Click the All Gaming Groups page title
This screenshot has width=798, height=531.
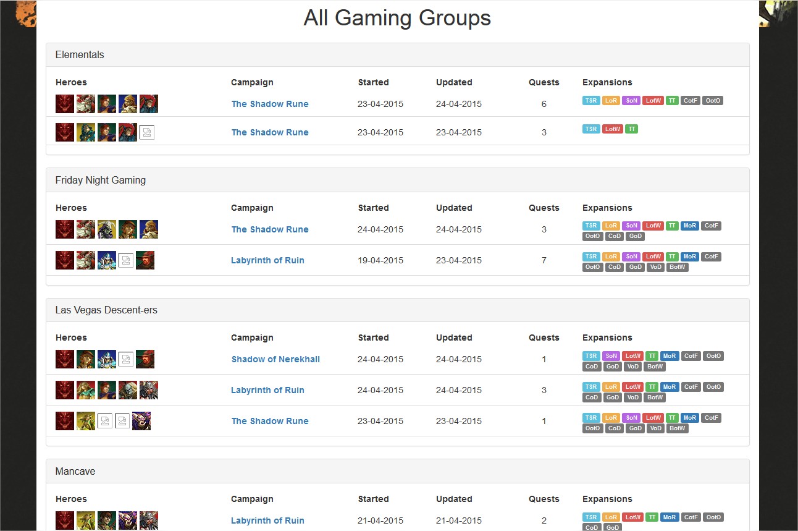(x=397, y=19)
